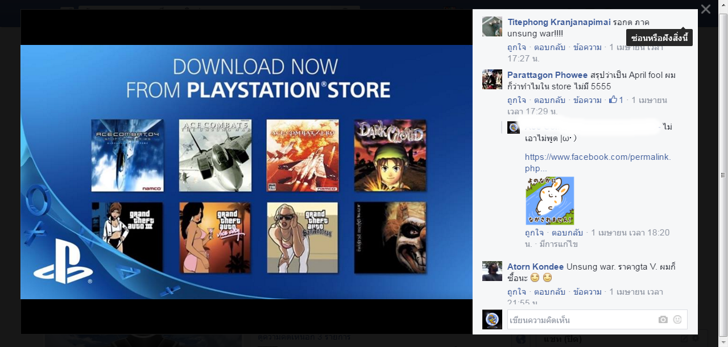Click the white rabbit sticker image
The image size is (728, 347).
(549, 201)
